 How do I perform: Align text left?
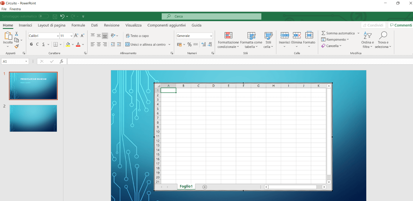click(93, 44)
